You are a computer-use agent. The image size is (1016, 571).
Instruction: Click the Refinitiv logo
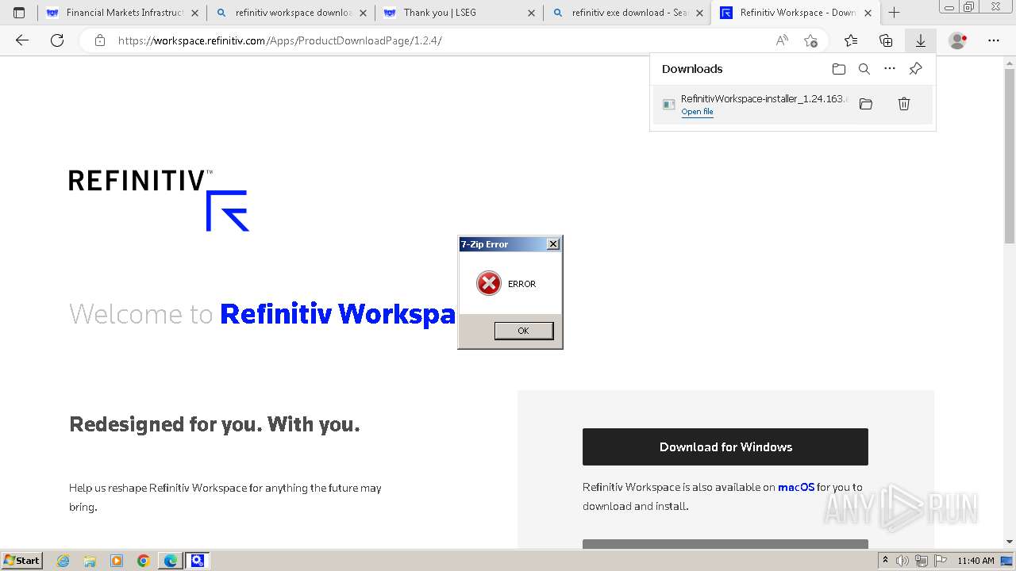[x=159, y=200]
